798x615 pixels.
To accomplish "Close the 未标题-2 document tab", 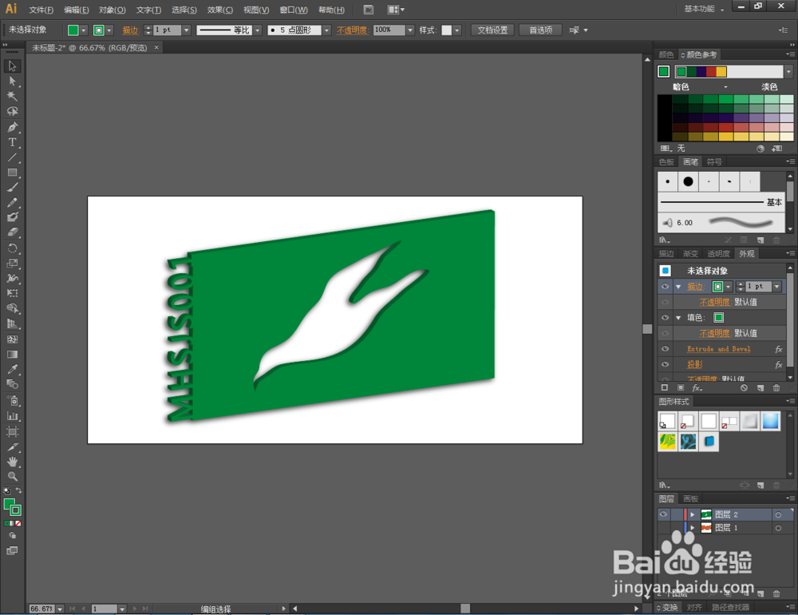I will click(x=156, y=47).
